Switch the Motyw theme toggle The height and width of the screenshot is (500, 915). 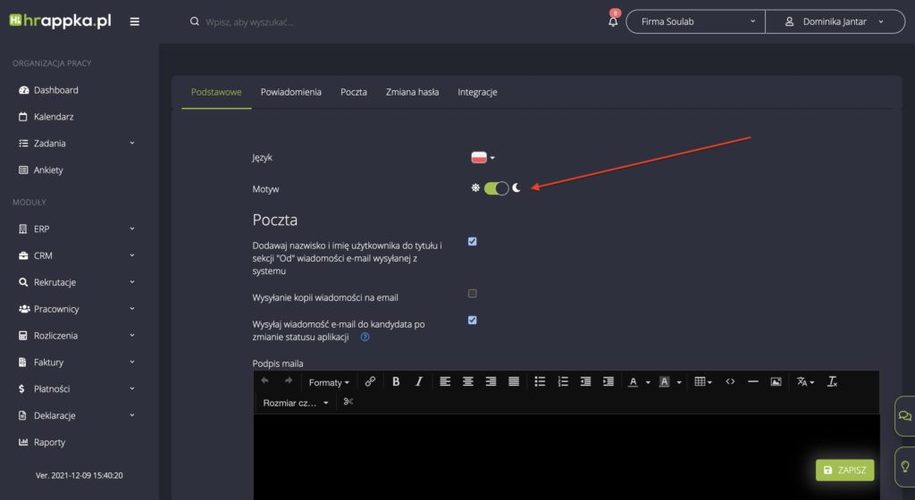[x=496, y=188]
